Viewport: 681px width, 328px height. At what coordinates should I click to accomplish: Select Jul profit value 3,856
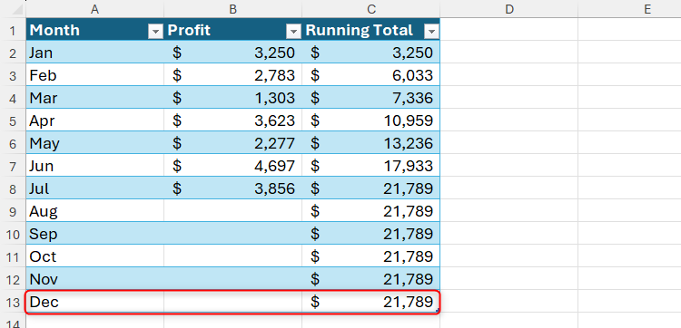point(232,188)
